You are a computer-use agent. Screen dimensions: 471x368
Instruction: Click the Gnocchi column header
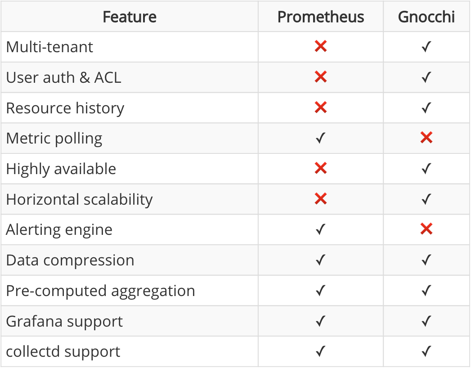(x=426, y=17)
